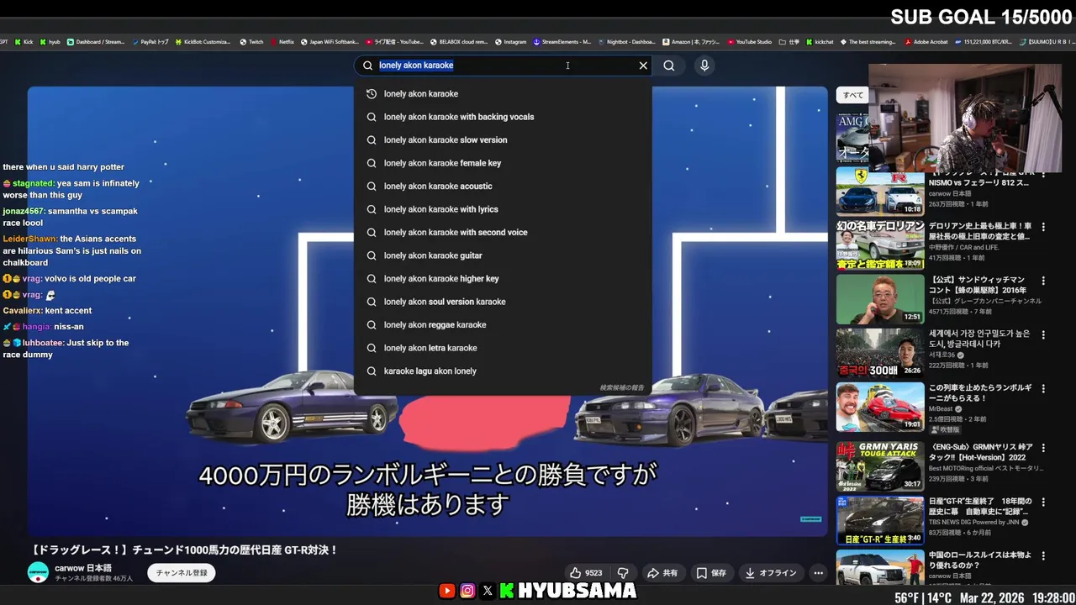The width and height of the screenshot is (1076, 605).
Task: Open the MrBeast train video thumbnail (19:01)
Action: 880,407
